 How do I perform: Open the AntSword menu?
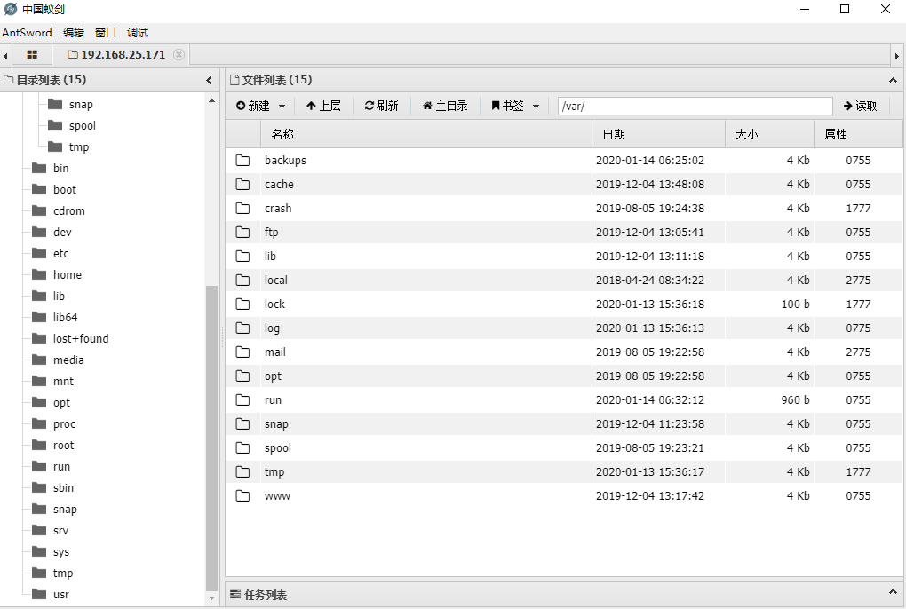27,32
